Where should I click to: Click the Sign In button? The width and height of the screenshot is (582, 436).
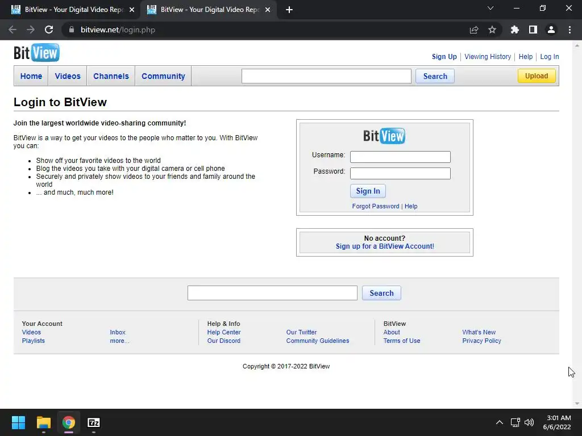(x=368, y=191)
